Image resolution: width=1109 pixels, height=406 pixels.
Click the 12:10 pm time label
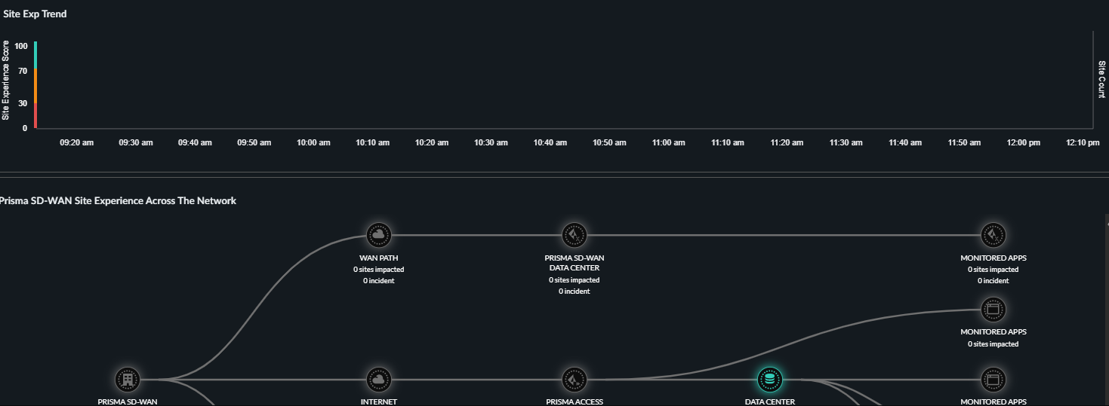point(1083,142)
